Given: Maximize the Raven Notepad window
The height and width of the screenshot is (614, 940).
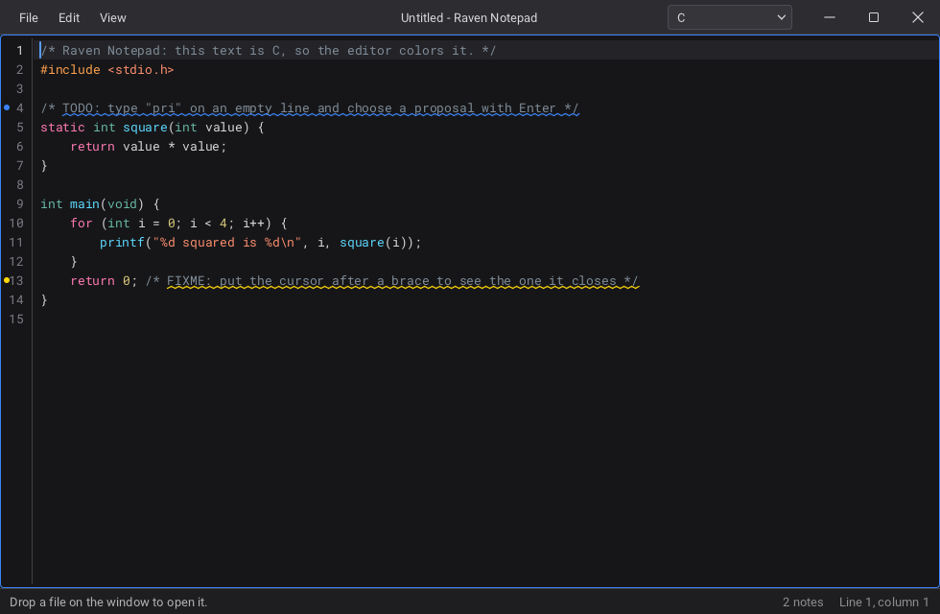Looking at the screenshot, I should 874,18.
